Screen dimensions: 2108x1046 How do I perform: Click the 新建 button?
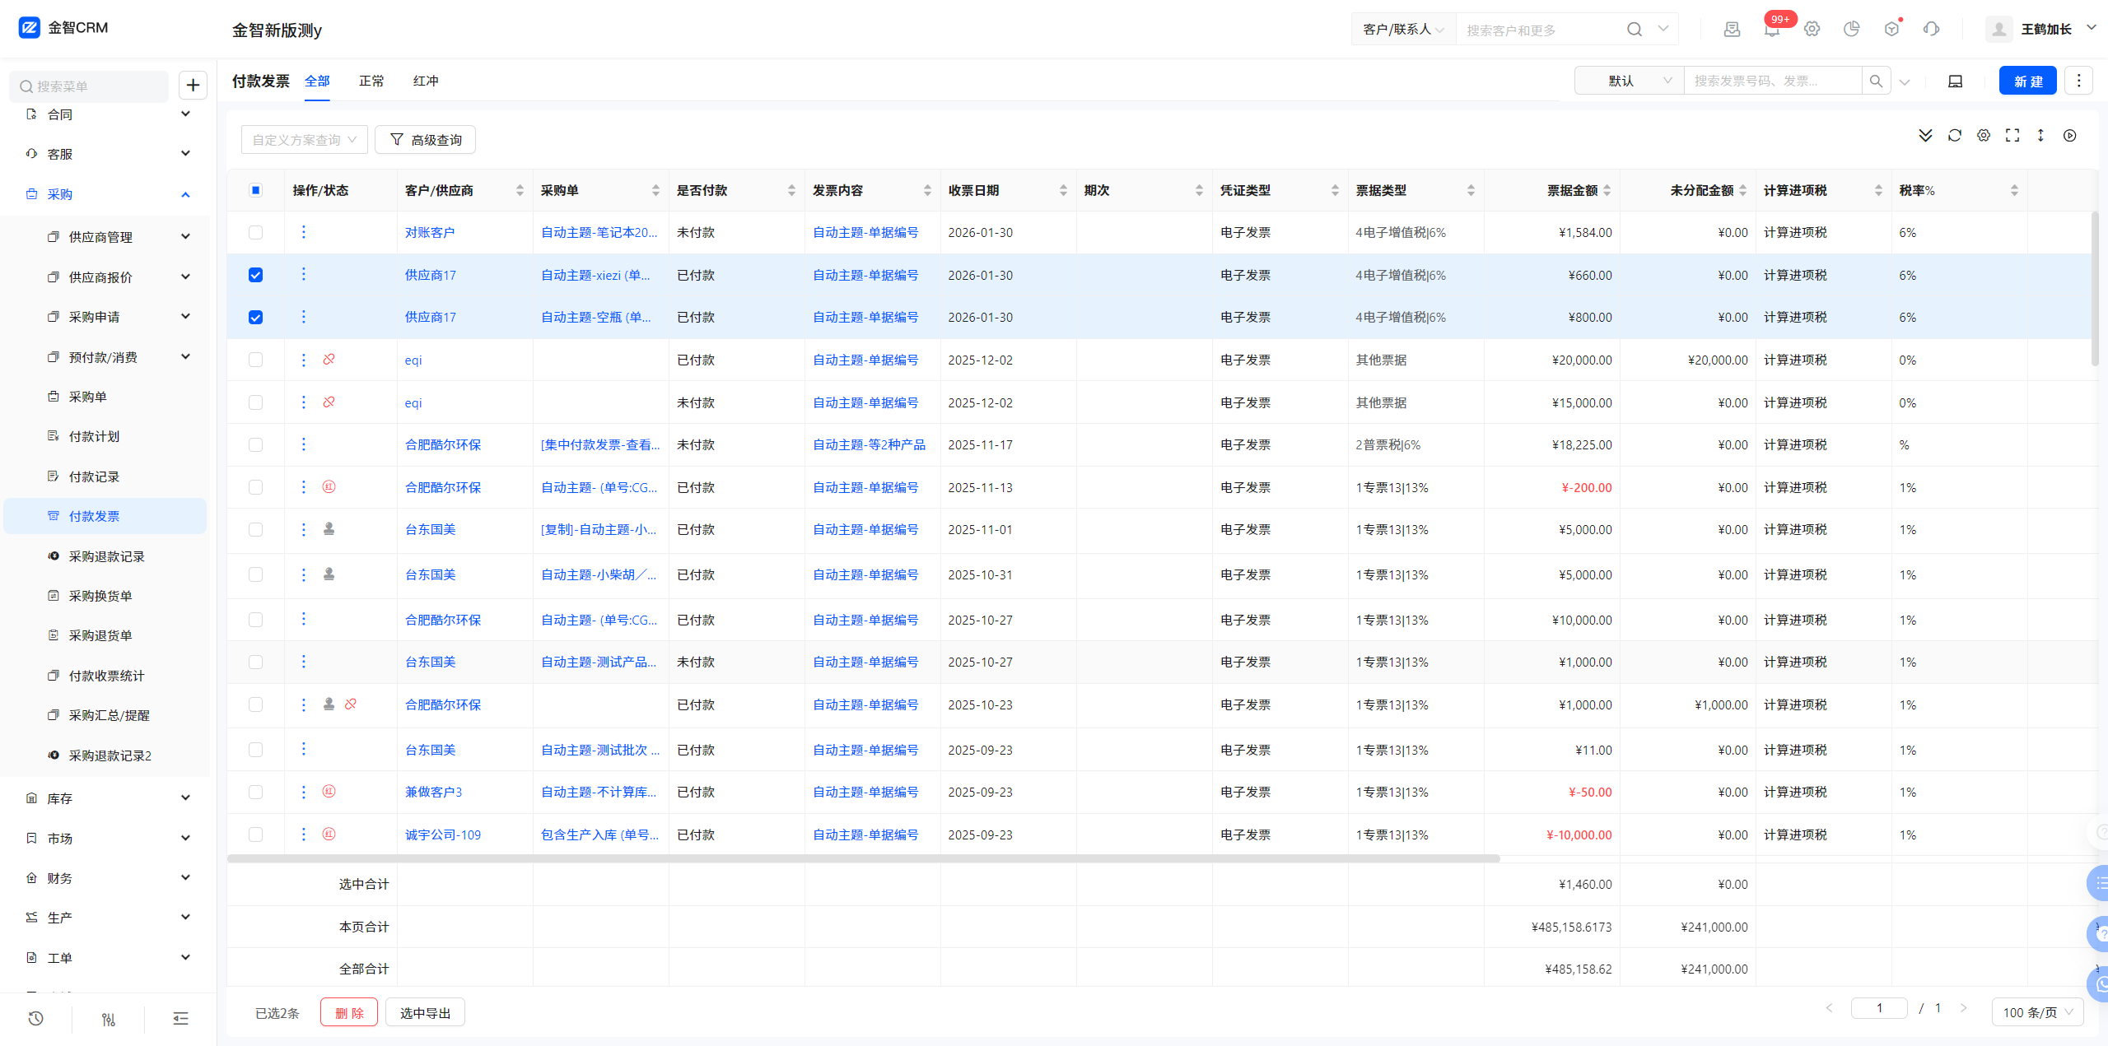2027,81
